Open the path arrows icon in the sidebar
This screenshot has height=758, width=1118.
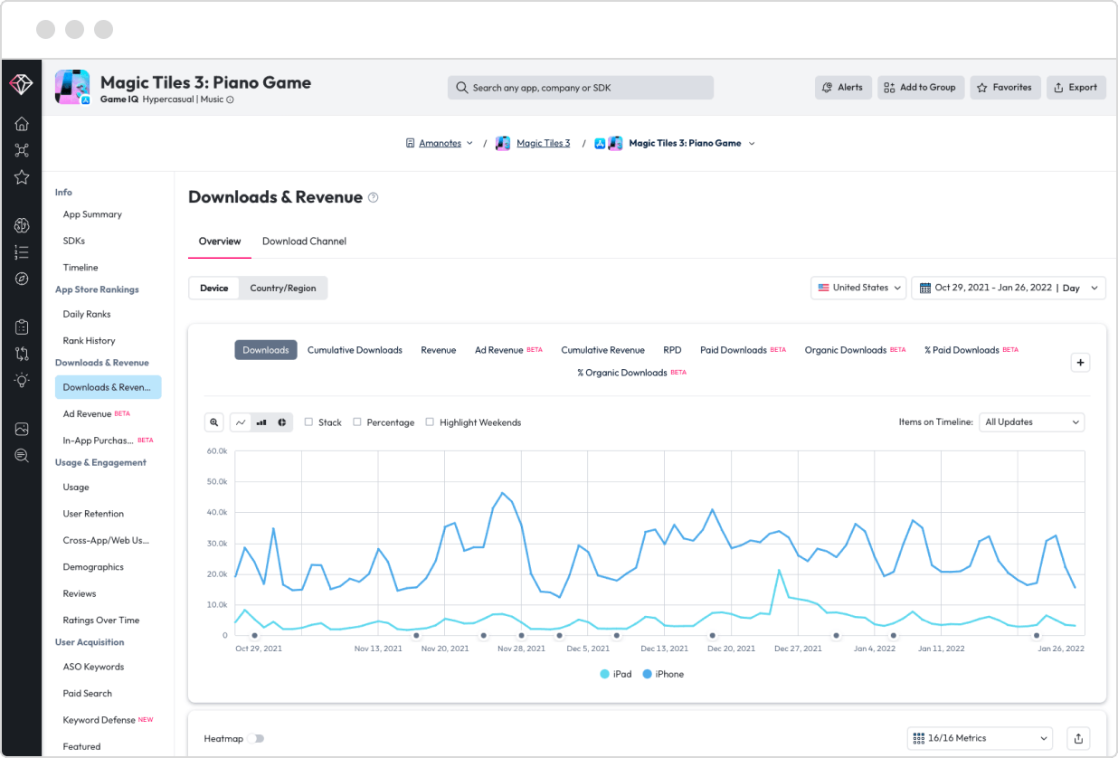point(22,354)
